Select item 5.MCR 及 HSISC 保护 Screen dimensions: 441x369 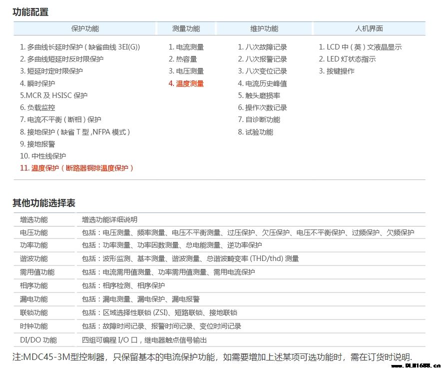pyautogui.click(x=53, y=95)
